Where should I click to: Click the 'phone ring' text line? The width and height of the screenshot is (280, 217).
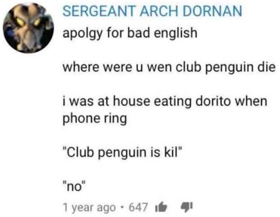(x=95, y=119)
